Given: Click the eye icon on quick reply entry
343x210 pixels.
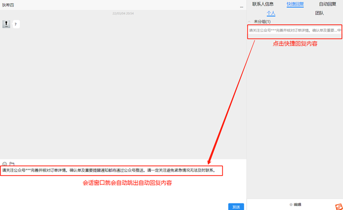Looking at the screenshot, I should tap(339, 30).
